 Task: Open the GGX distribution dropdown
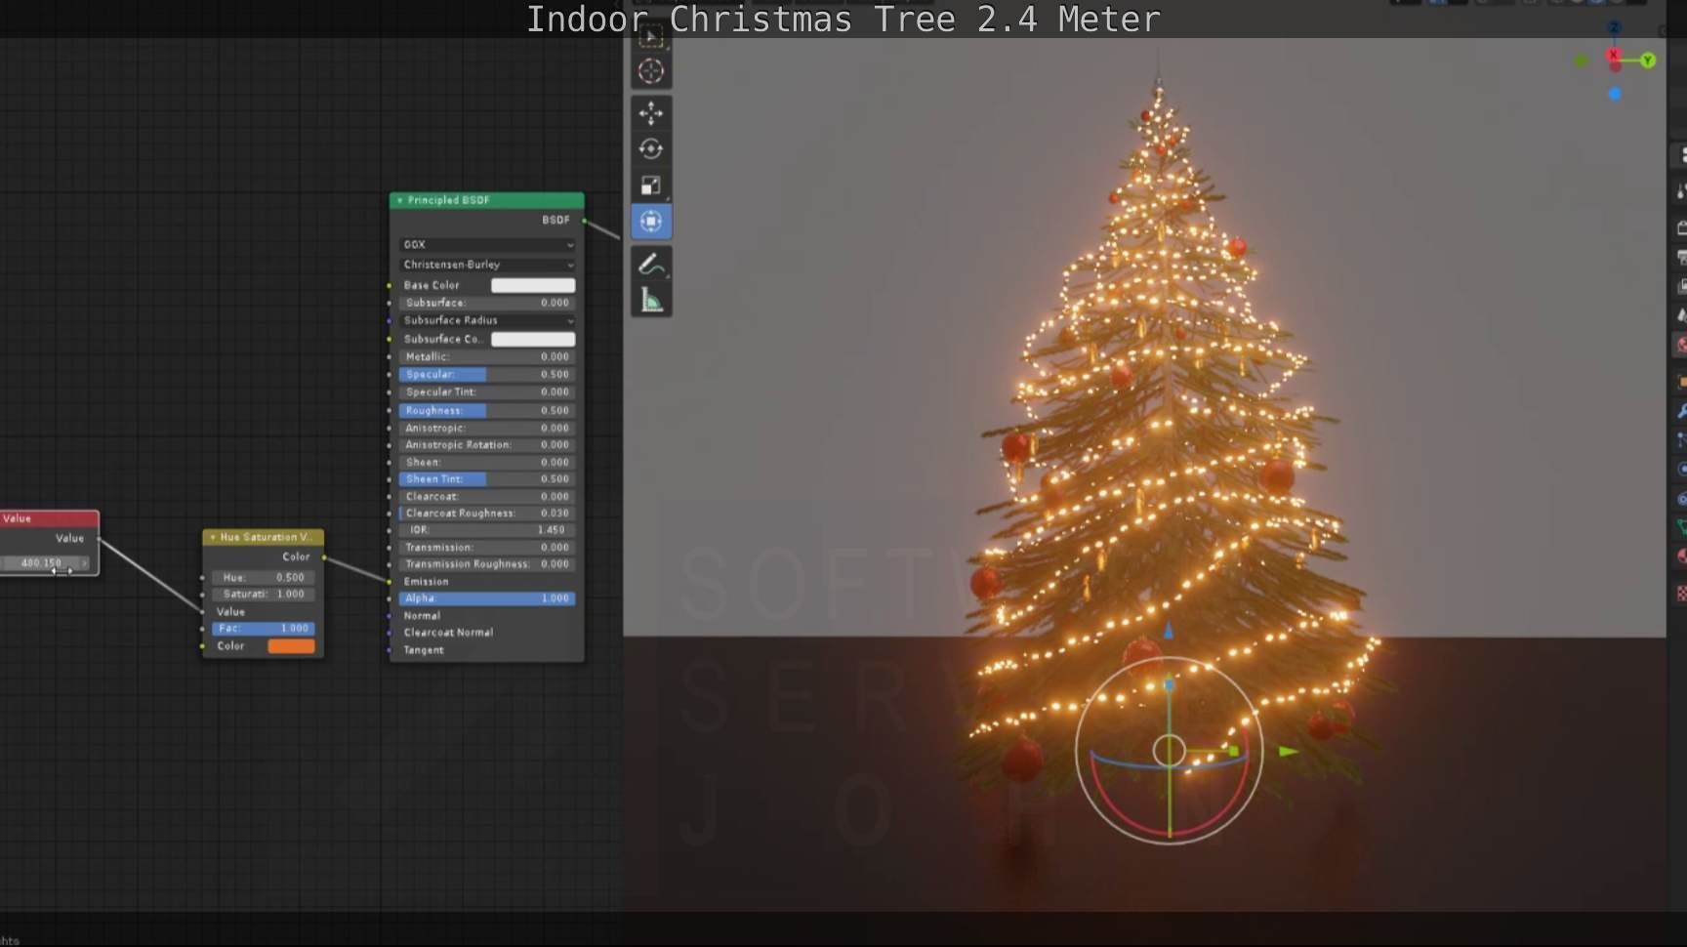click(x=487, y=244)
